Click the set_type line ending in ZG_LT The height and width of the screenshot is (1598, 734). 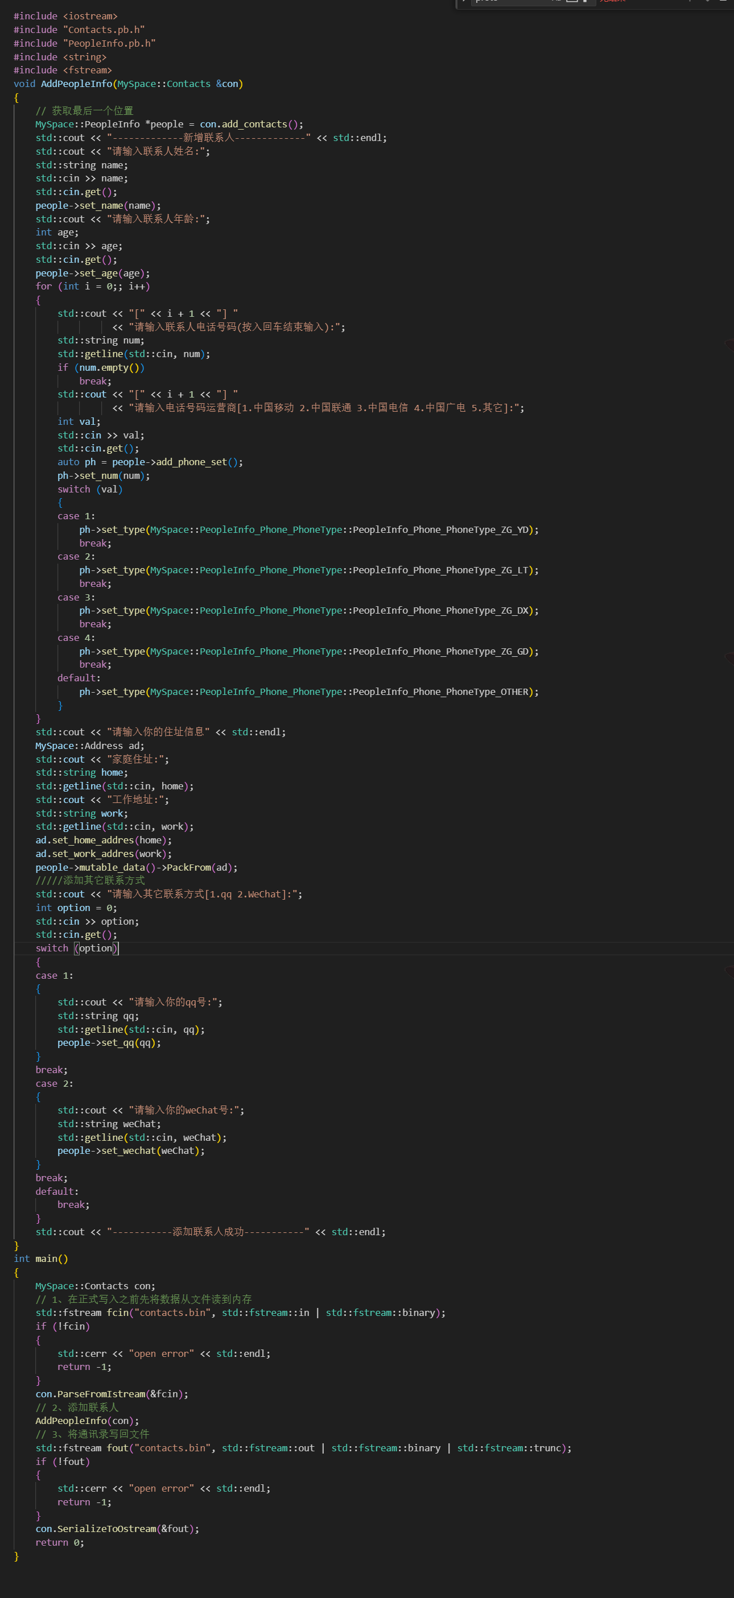click(309, 569)
